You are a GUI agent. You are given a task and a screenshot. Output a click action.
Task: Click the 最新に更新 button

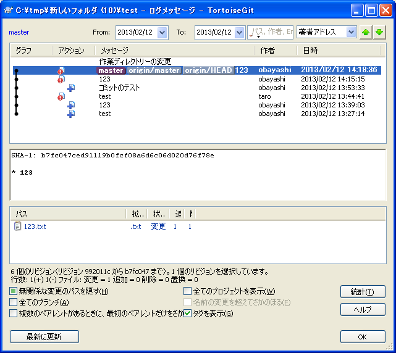click(44, 336)
